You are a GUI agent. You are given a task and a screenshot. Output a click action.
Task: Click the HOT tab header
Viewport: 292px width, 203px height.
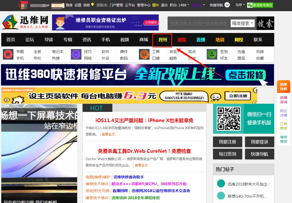98,108
